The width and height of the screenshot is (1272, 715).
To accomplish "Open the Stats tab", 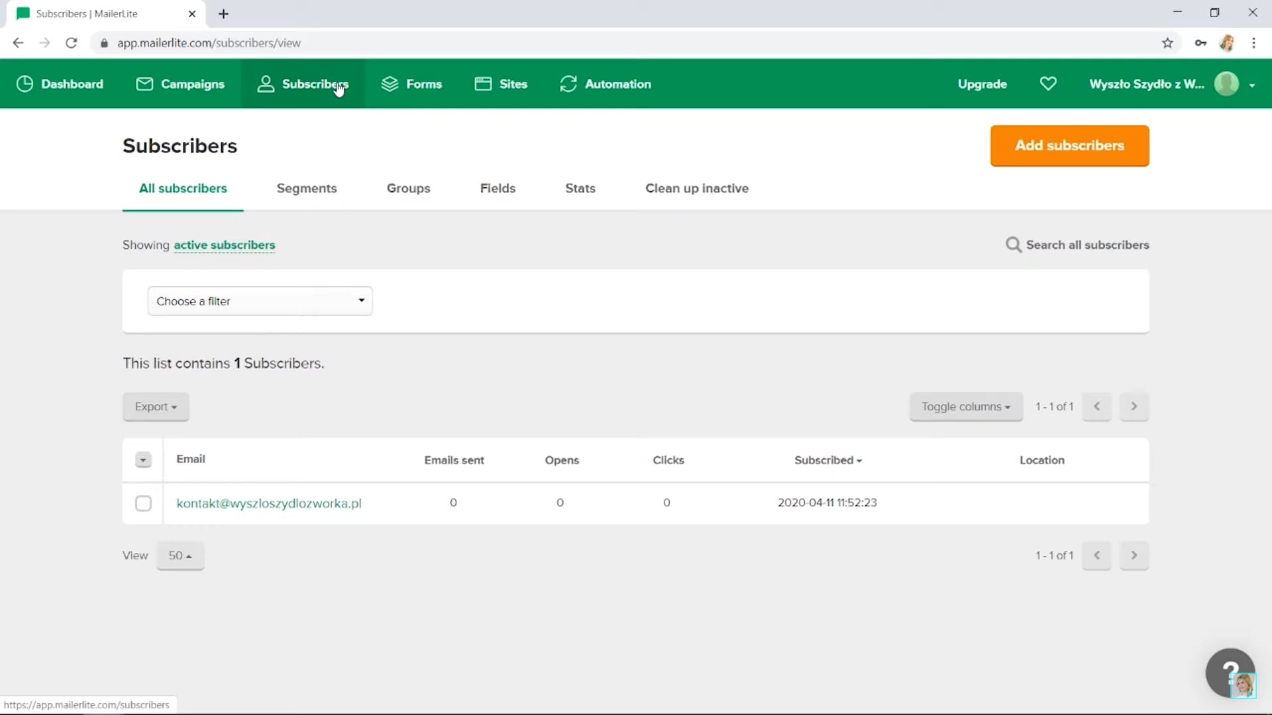I will (x=580, y=189).
